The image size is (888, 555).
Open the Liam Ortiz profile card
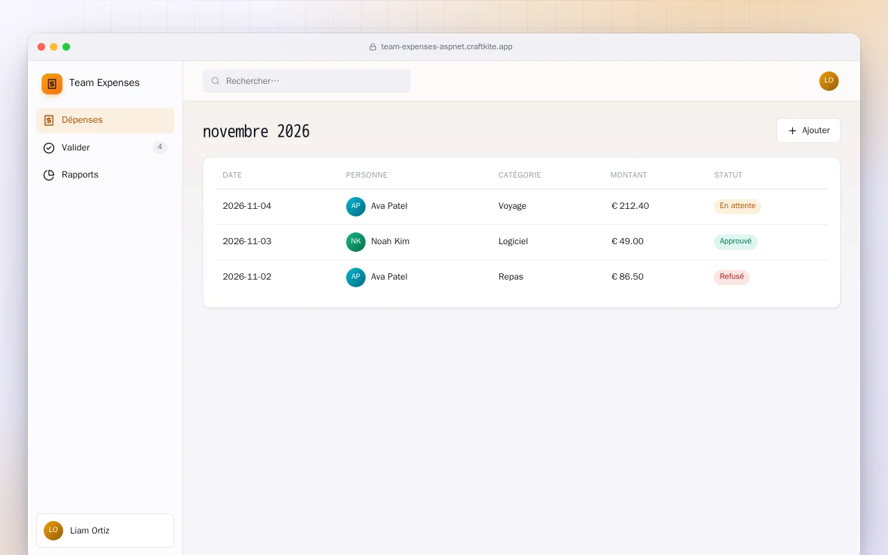point(105,531)
